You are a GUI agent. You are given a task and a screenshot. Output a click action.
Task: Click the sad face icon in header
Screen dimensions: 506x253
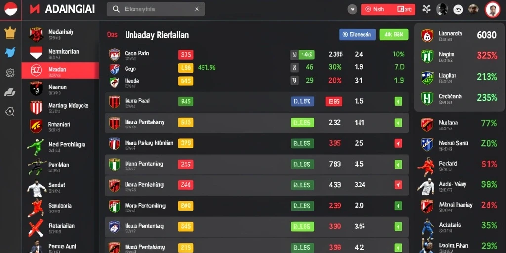point(458,10)
